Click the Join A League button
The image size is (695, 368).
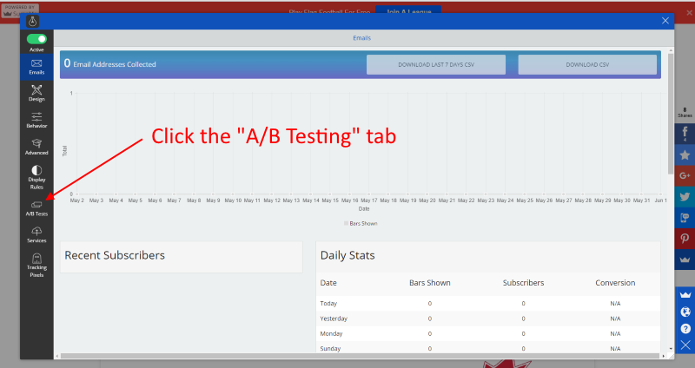click(408, 10)
